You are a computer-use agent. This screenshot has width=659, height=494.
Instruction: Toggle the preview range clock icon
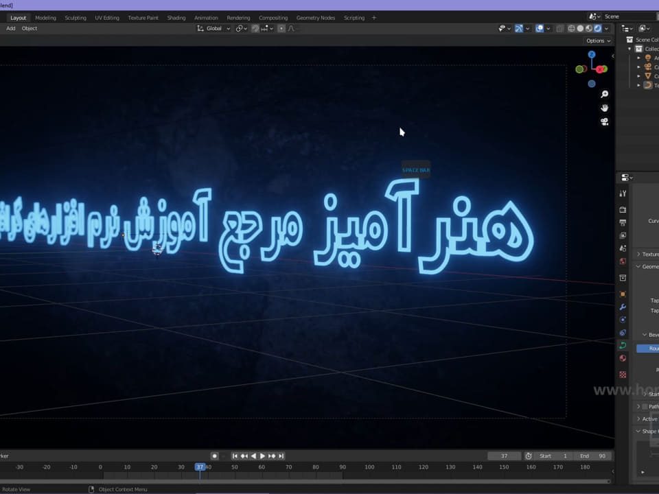click(x=529, y=456)
